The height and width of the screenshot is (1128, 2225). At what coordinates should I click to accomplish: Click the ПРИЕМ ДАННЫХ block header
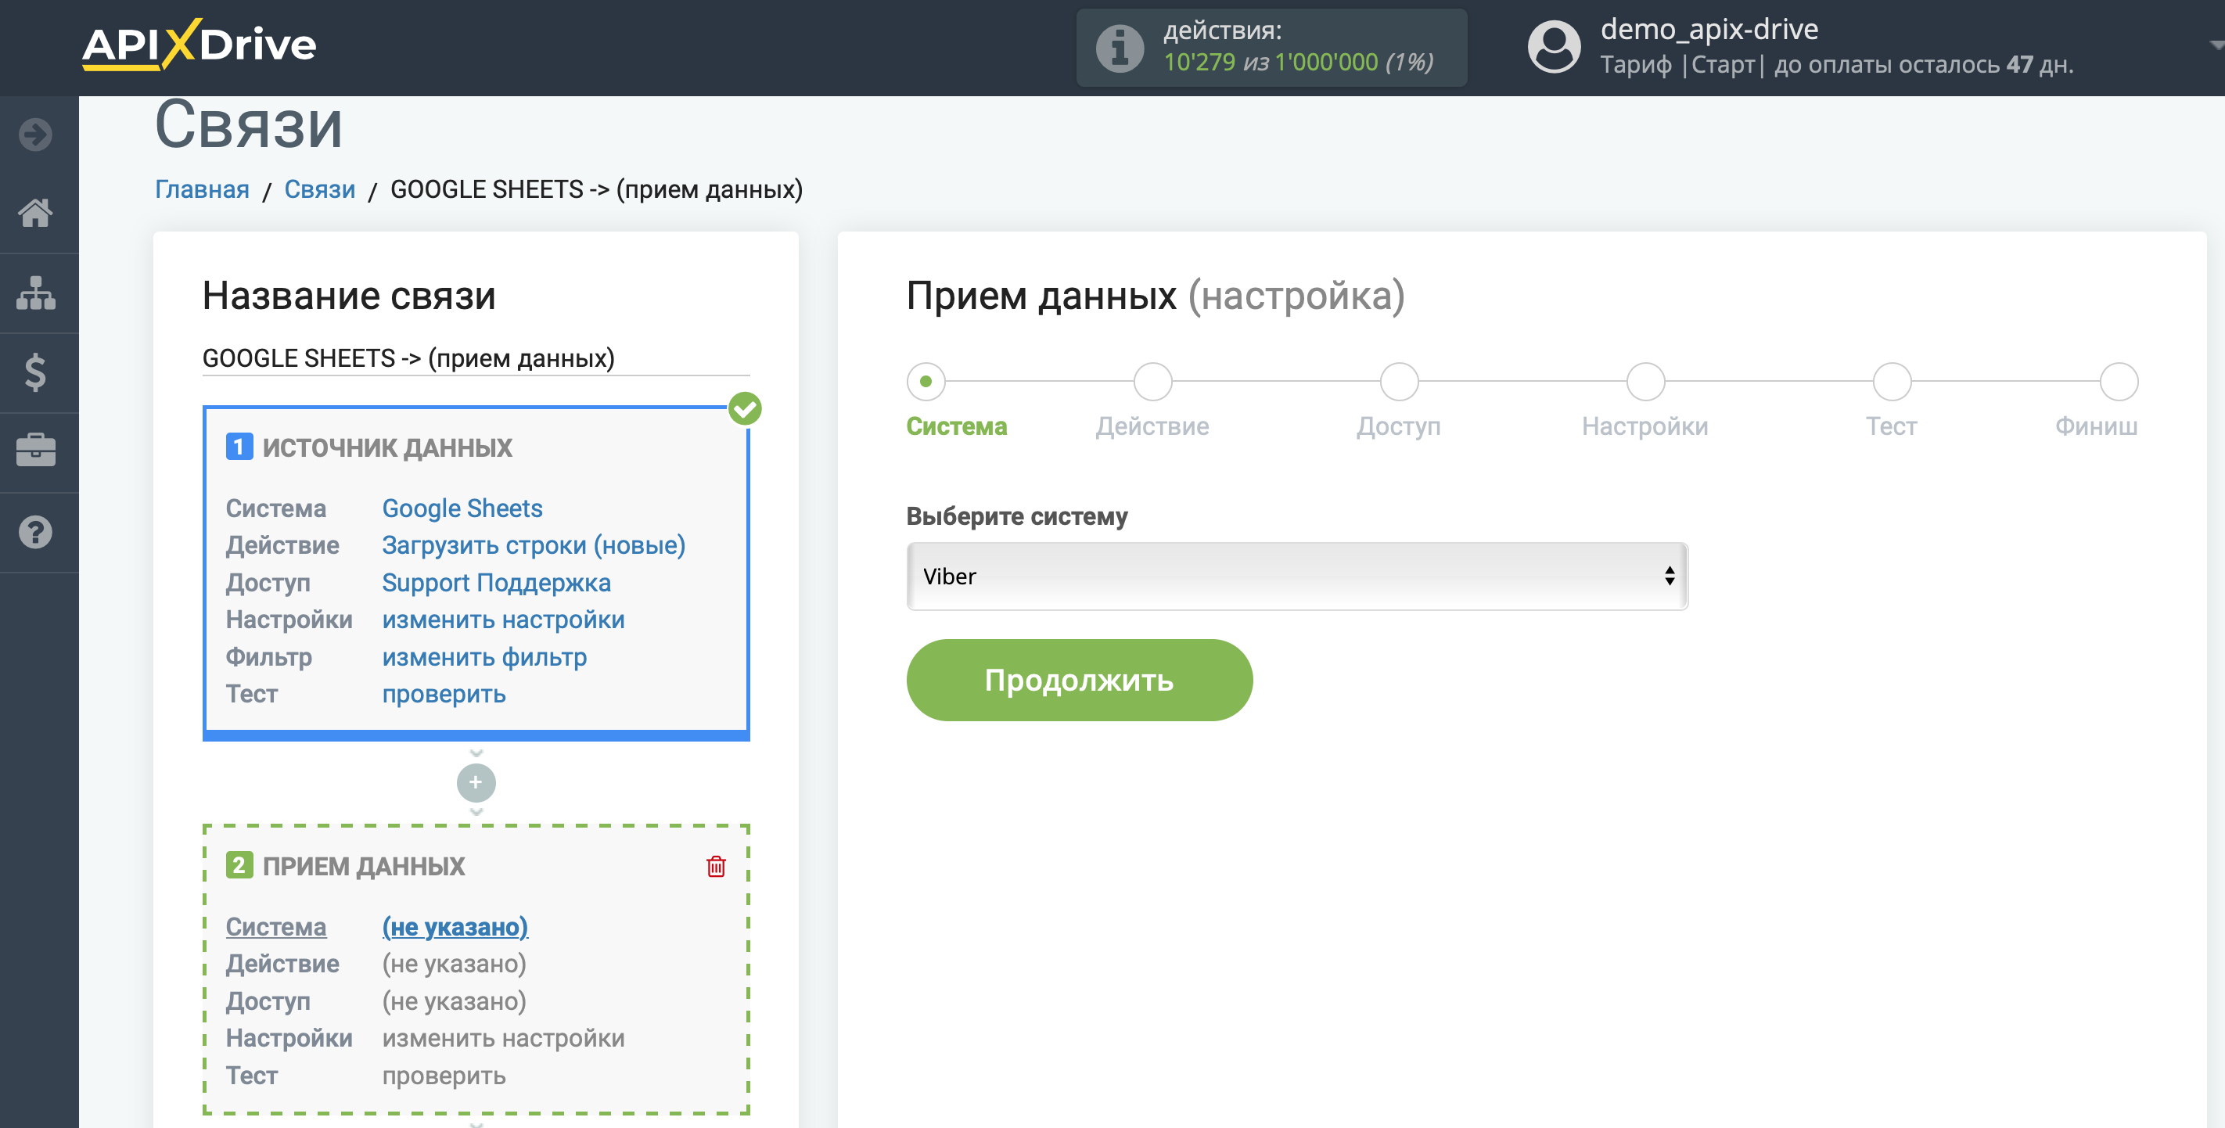[364, 866]
